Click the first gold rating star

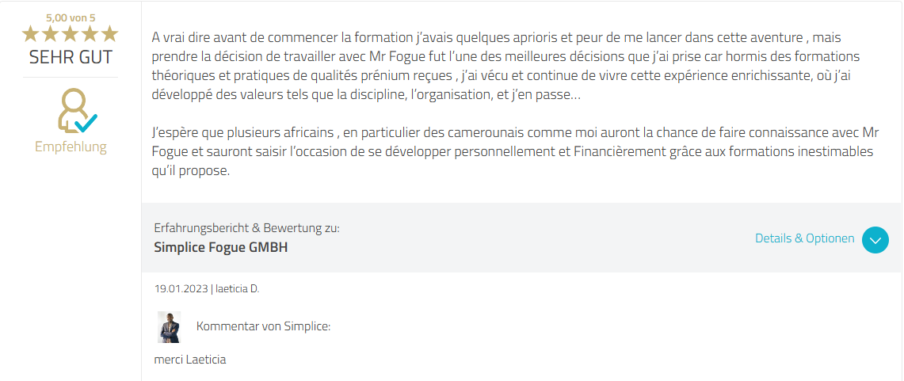click(31, 33)
